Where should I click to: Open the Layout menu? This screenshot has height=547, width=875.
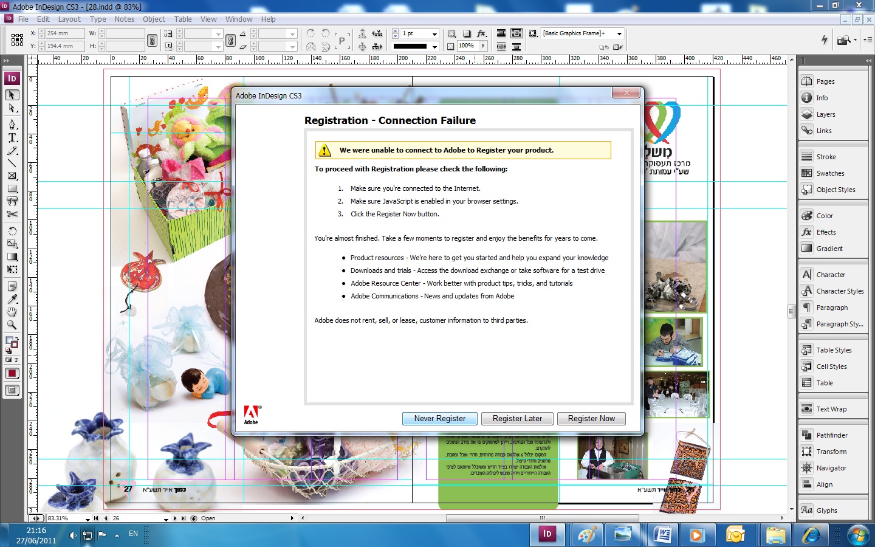[x=69, y=19]
